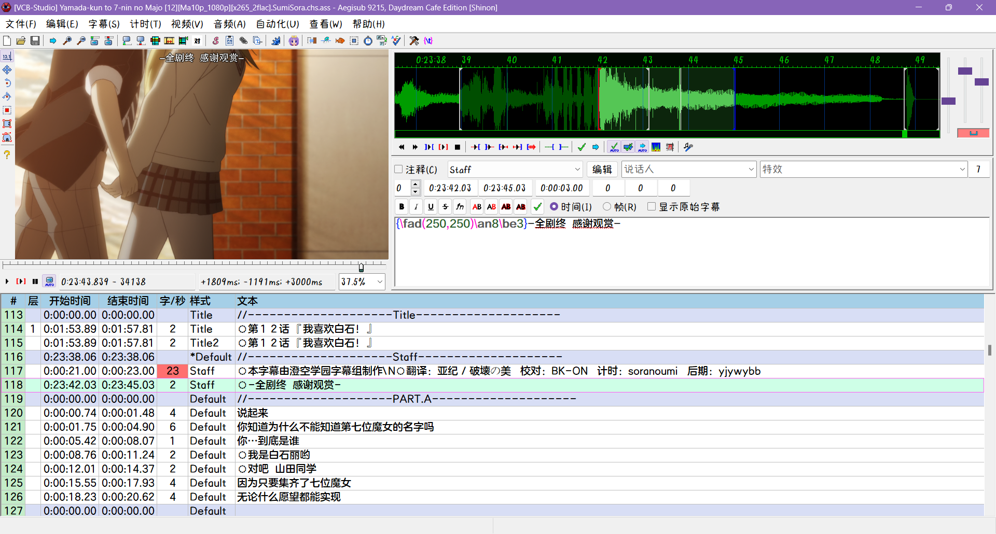Toggle auto-commit audio changes
This screenshot has height=534, width=996.
[614, 147]
